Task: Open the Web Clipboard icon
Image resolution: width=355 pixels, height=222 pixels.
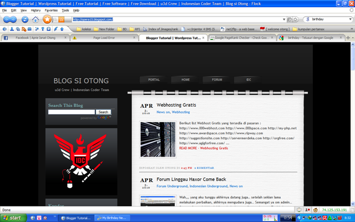Action: click(x=49, y=29)
